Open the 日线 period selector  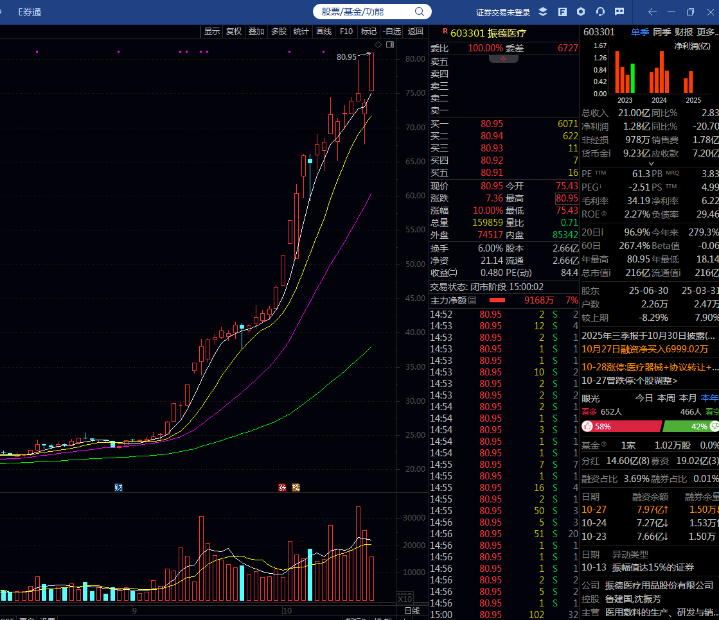[412, 610]
